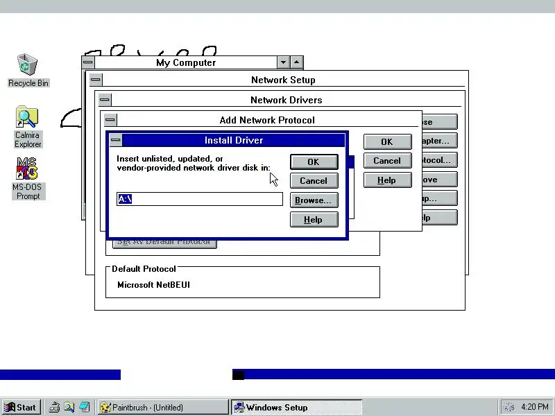This screenshot has height=416, width=555.
Task: Maximize the My Computer window
Action: (x=297, y=62)
